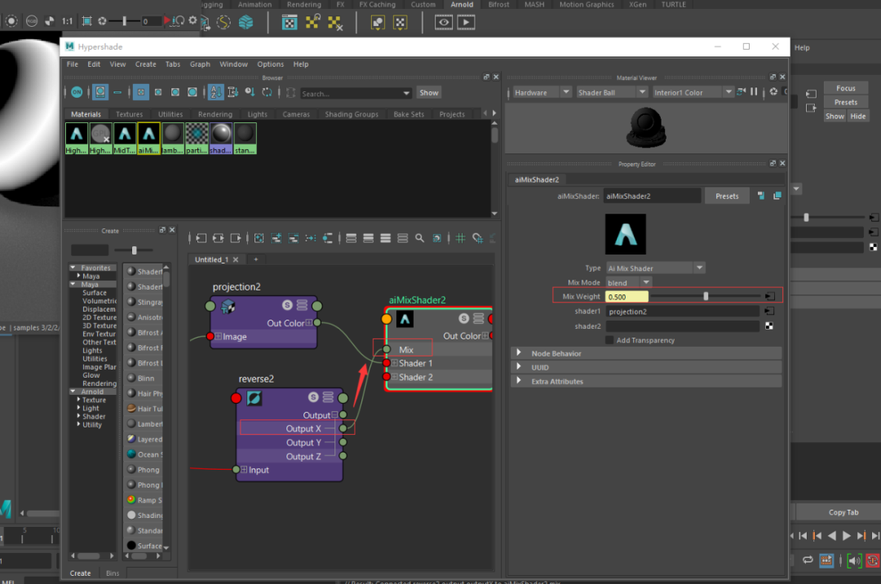Click the projection2 node icon
This screenshot has height=584, width=881.
point(228,307)
